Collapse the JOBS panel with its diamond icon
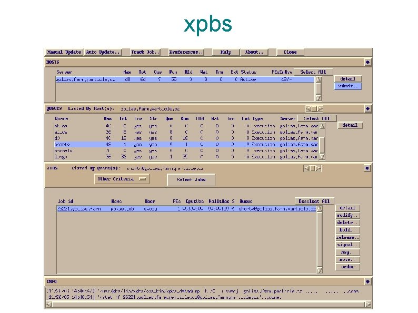The height and width of the screenshot is (313, 418). coord(367,168)
